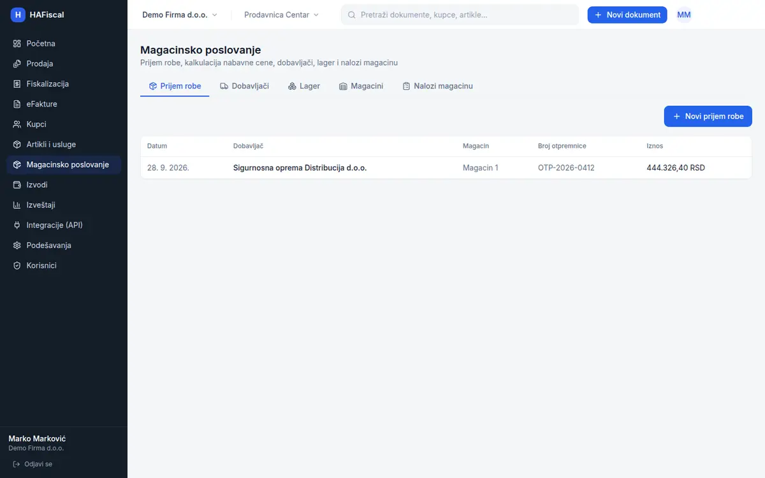Open Početna from the sidebar icon
This screenshot has width=765, height=478.
point(17,43)
